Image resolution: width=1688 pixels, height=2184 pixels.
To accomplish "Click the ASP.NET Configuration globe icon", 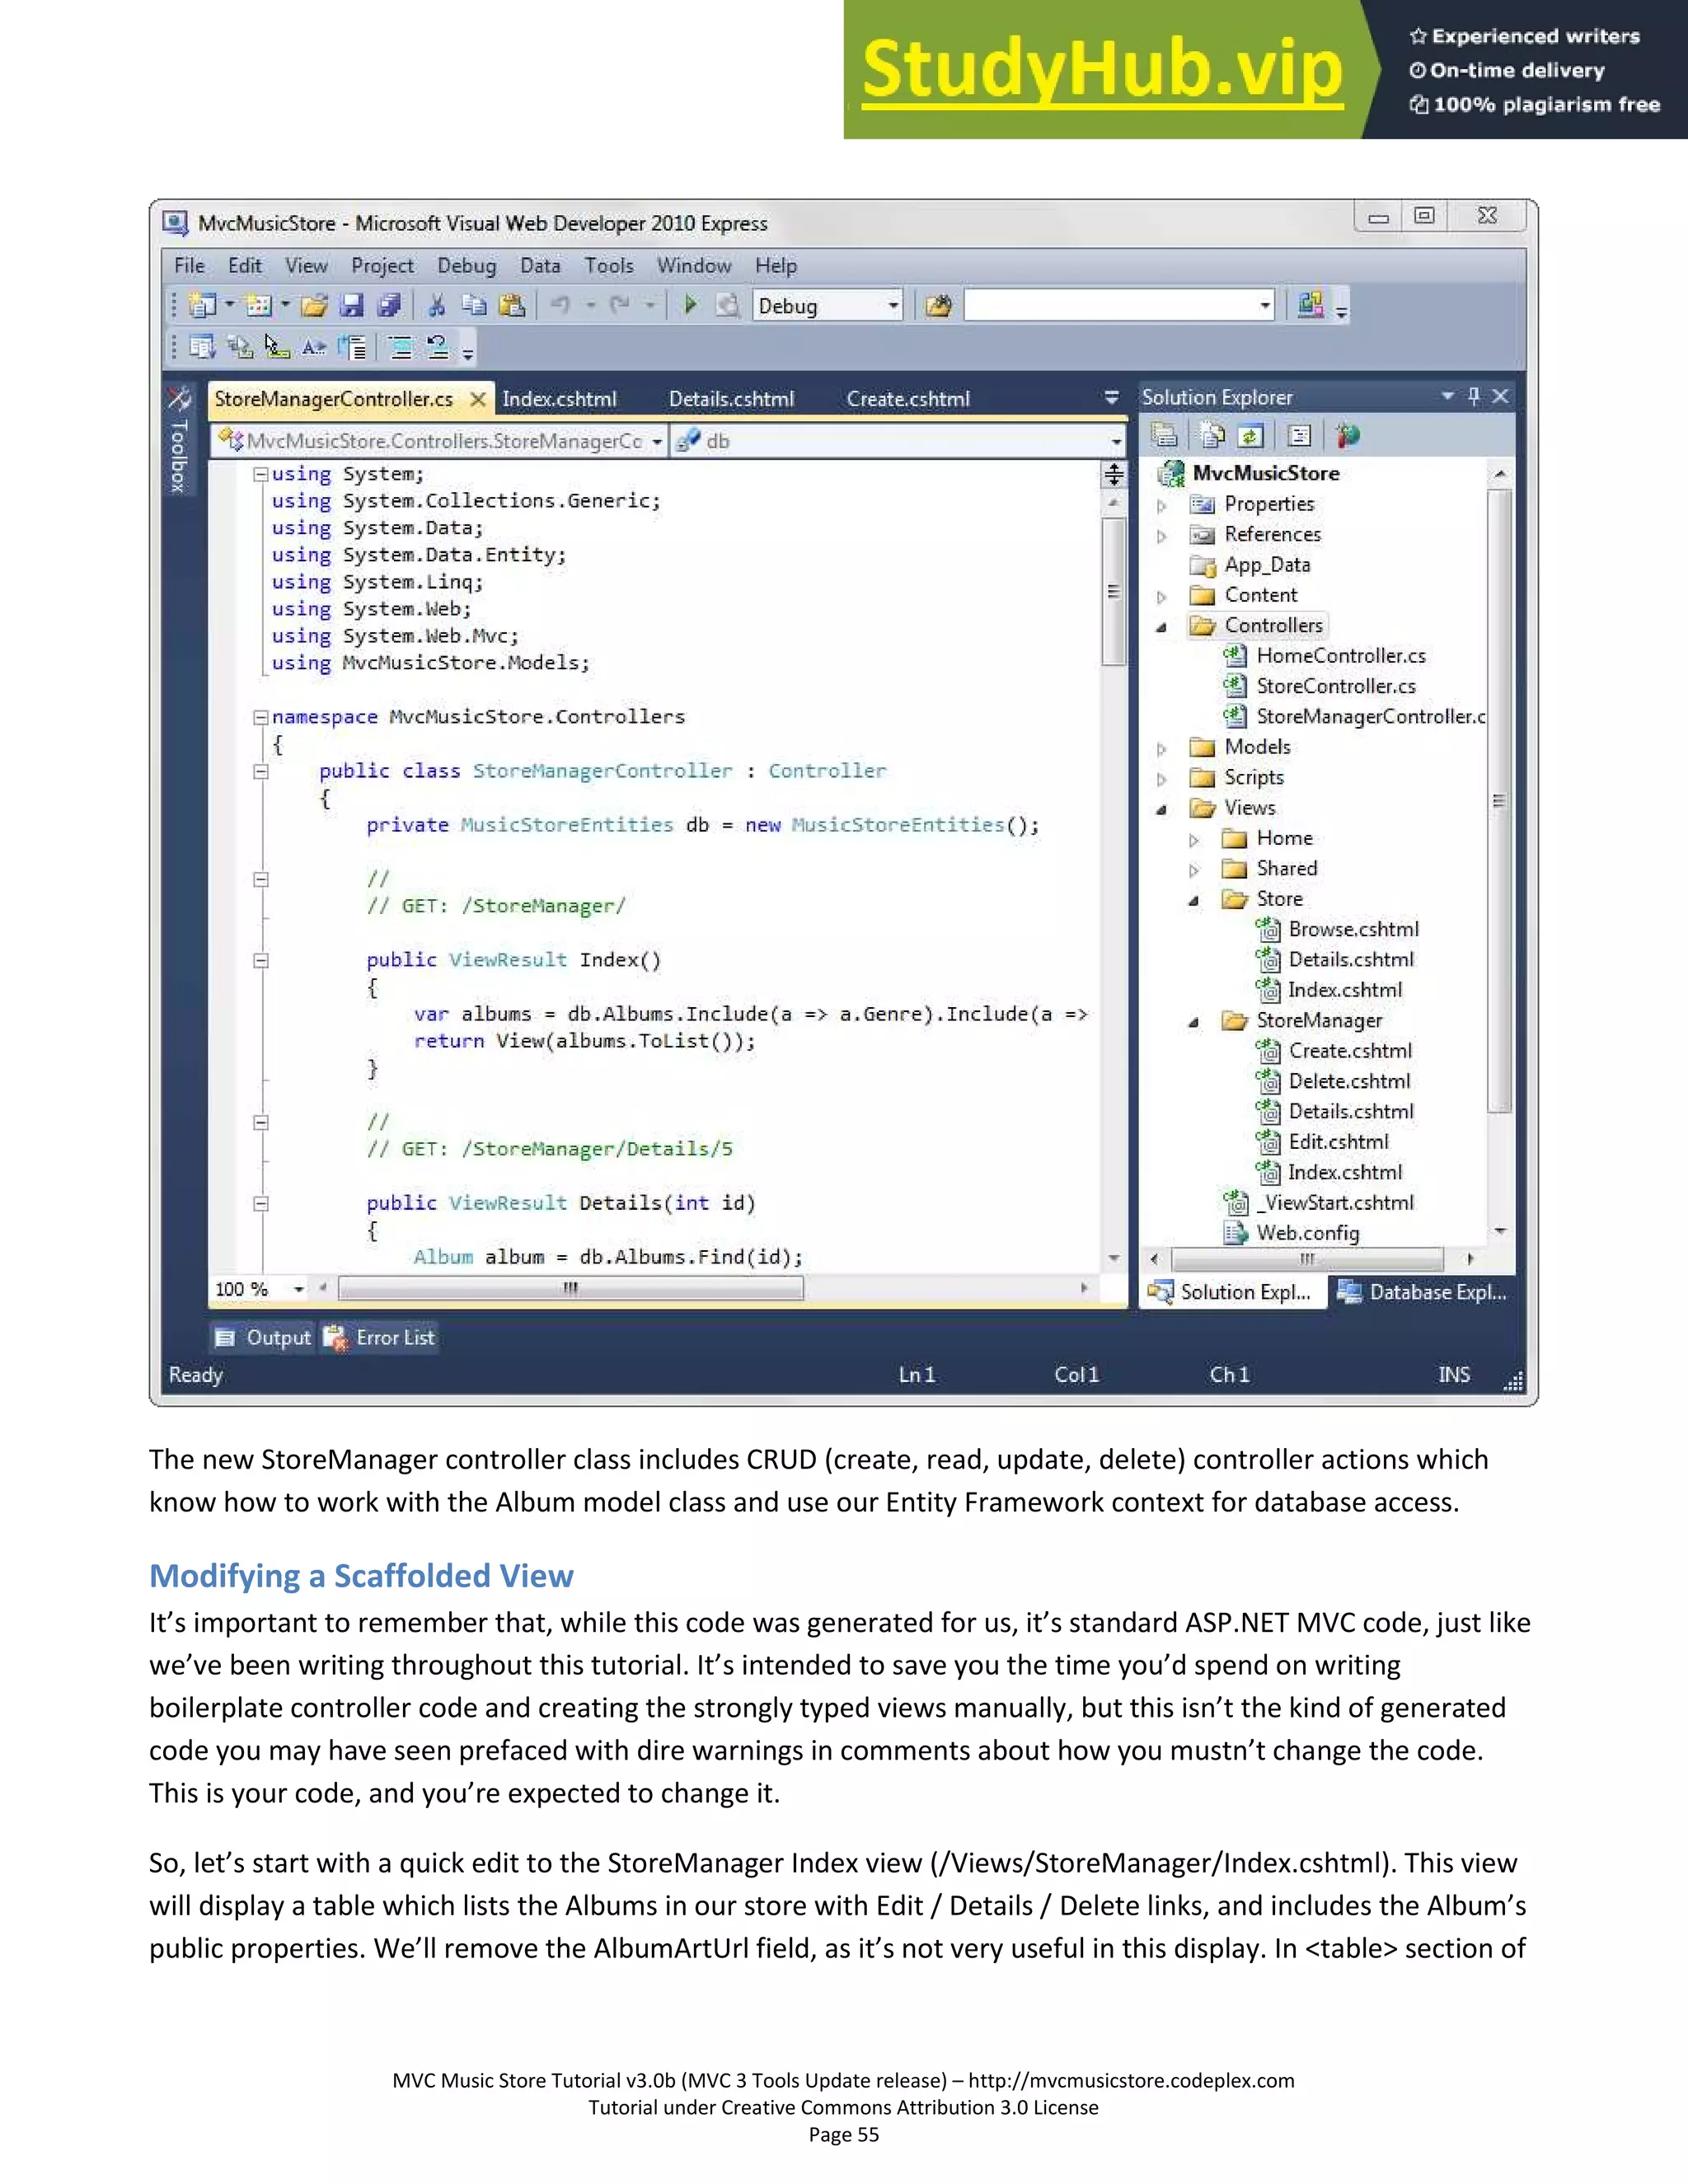I will pos(1348,436).
